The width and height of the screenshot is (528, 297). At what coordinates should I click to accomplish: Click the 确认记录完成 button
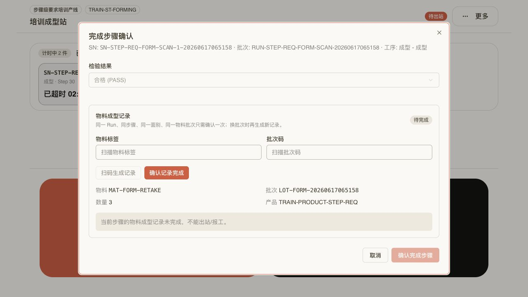pos(167,173)
